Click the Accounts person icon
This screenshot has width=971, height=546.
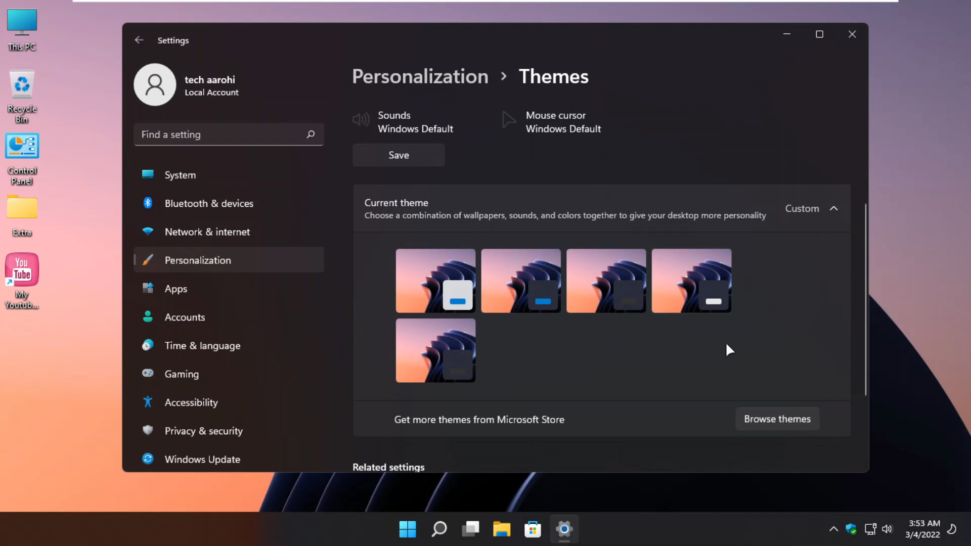[148, 316]
